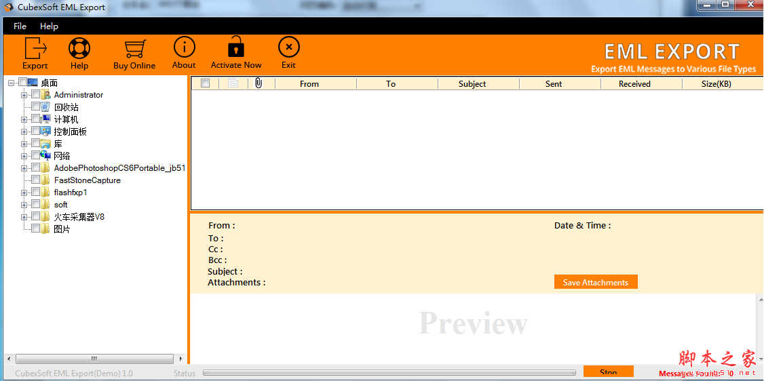Expand the AdobePhotoshopCS6Portable_jb51 node
This screenshot has width=764, height=381.
tap(24, 168)
